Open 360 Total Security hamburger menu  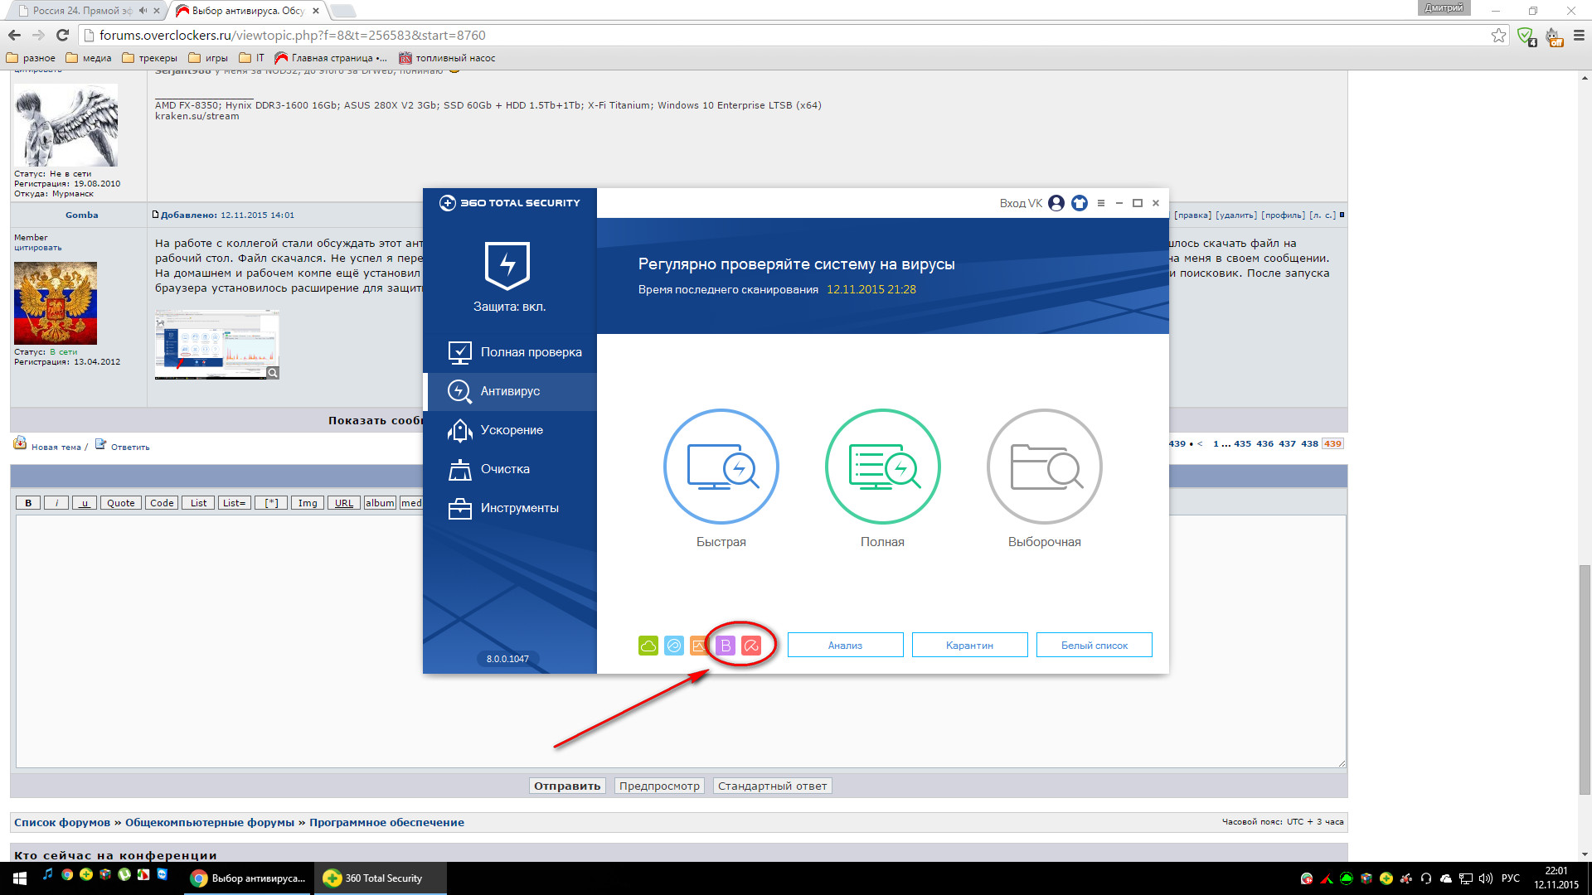pos(1101,203)
